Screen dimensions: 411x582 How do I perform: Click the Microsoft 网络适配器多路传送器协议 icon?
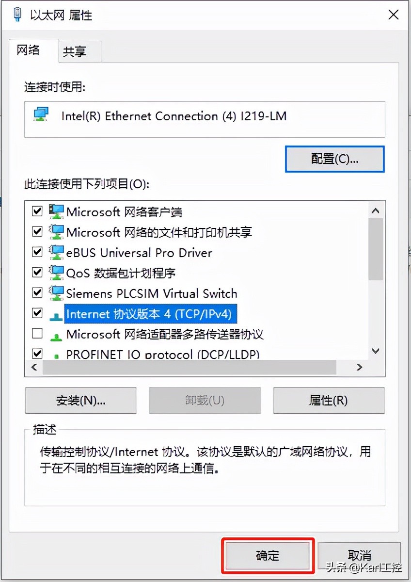click(x=55, y=334)
